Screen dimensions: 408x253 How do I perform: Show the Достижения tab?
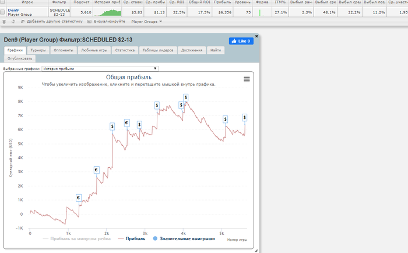192,50
